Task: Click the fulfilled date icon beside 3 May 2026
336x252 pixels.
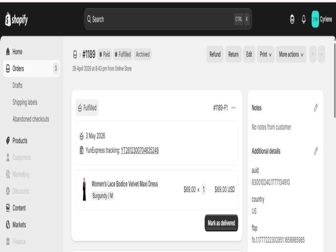Action: pos(81,136)
